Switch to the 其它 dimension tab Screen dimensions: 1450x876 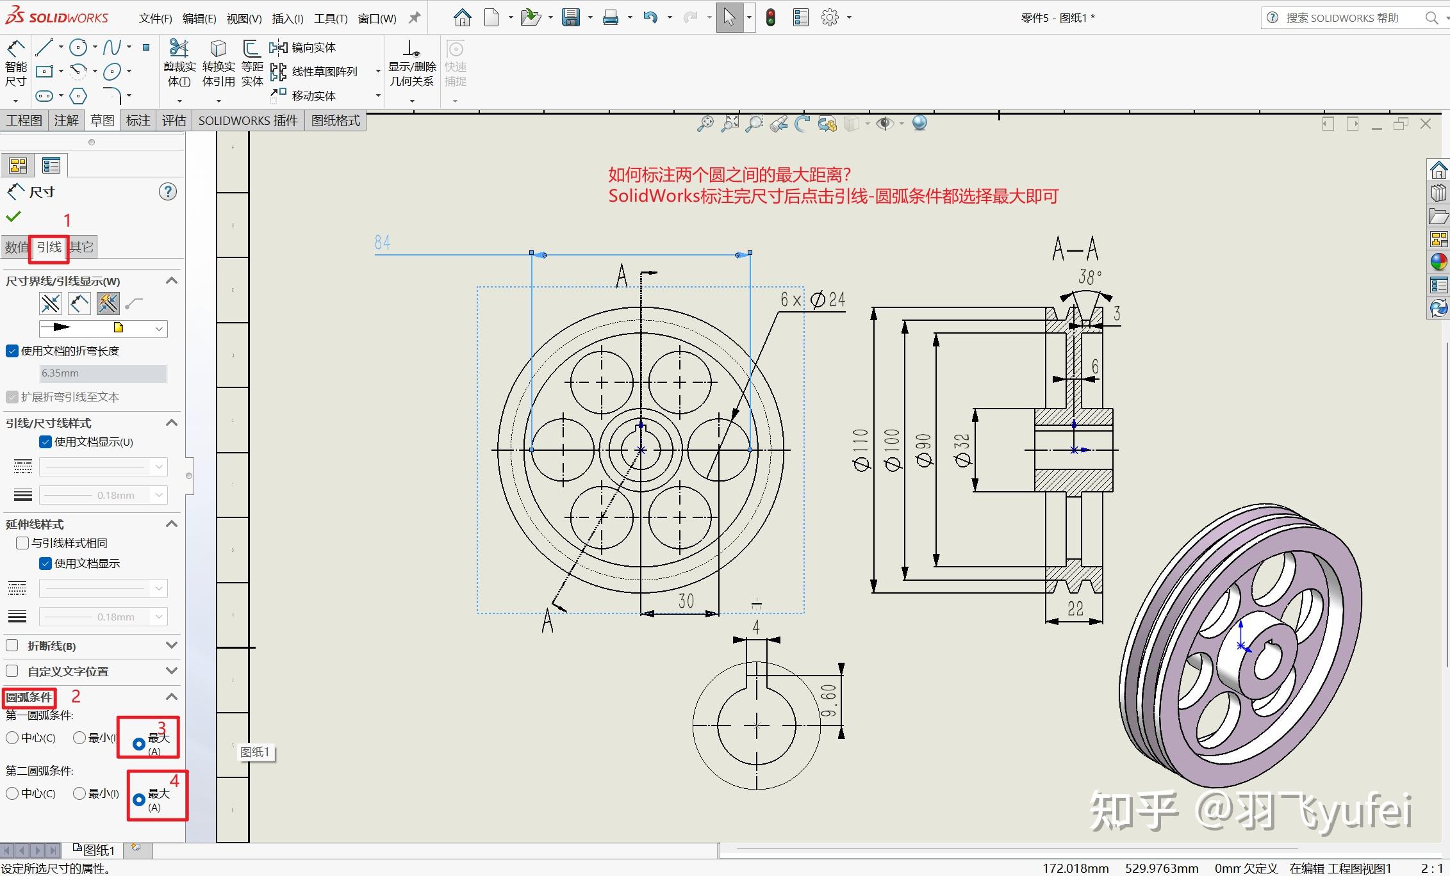[81, 247]
